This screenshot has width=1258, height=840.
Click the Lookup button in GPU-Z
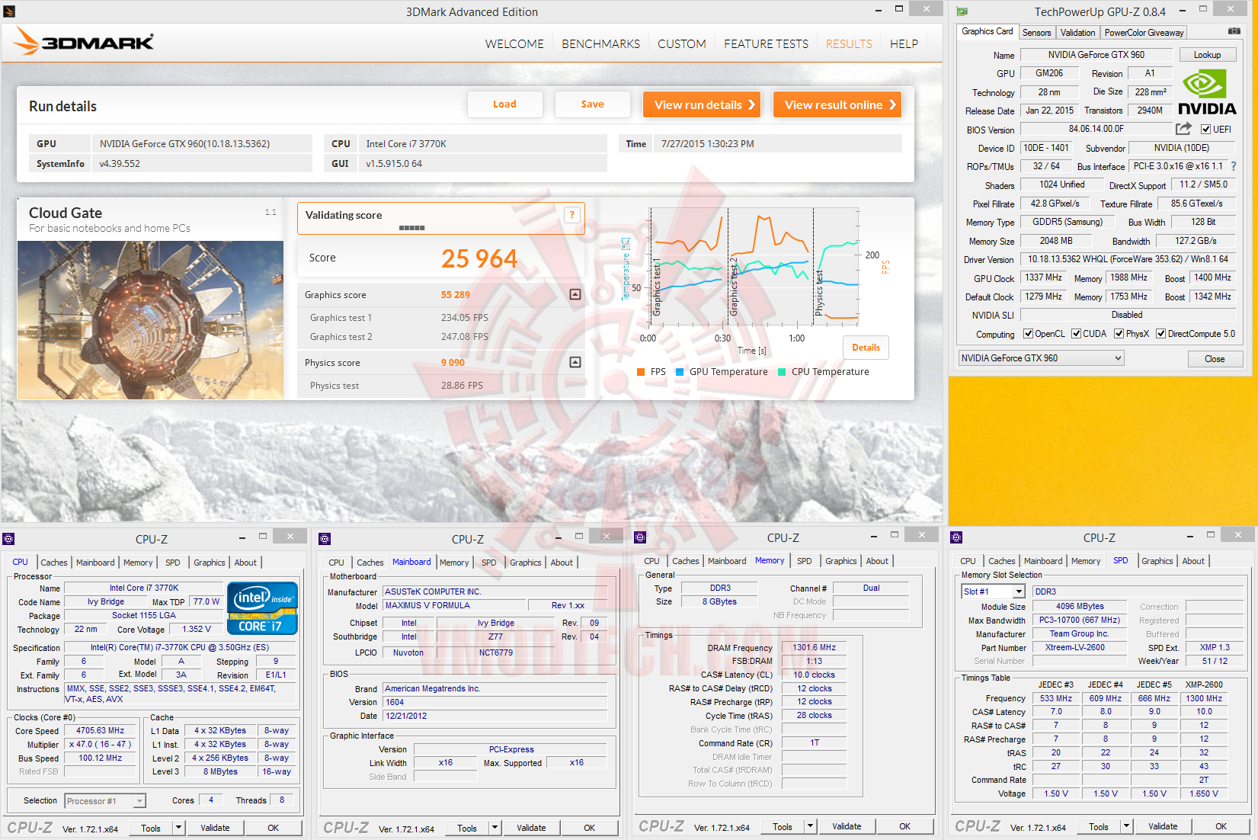tap(1207, 55)
